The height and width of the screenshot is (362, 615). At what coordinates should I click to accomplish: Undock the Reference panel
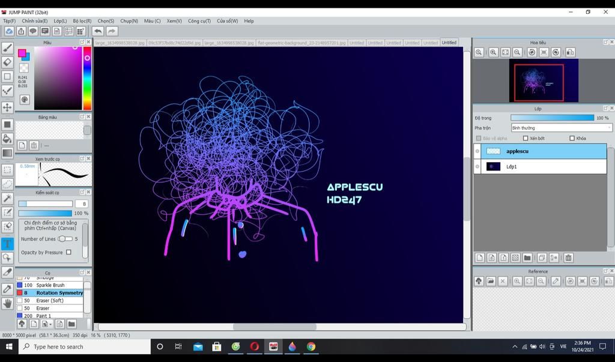click(605, 271)
